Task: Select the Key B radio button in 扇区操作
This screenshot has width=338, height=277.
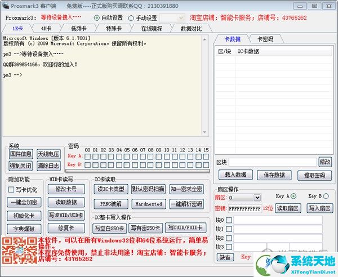Action: pos(326,196)
